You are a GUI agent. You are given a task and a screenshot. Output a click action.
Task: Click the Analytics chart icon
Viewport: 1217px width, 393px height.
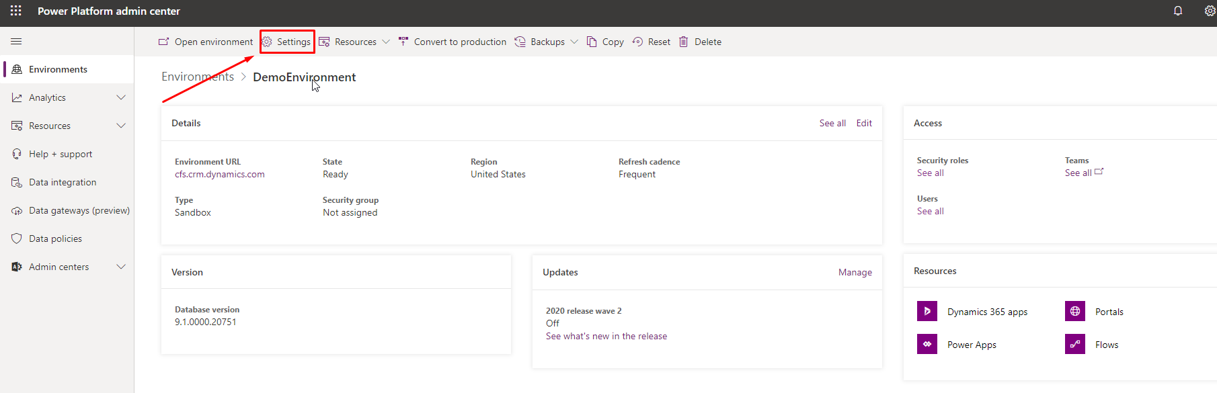[17, 97]
